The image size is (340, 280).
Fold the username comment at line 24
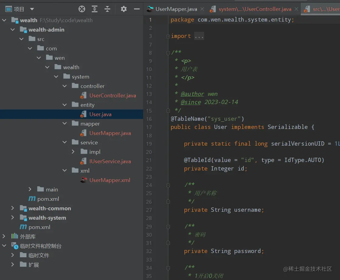168,185
